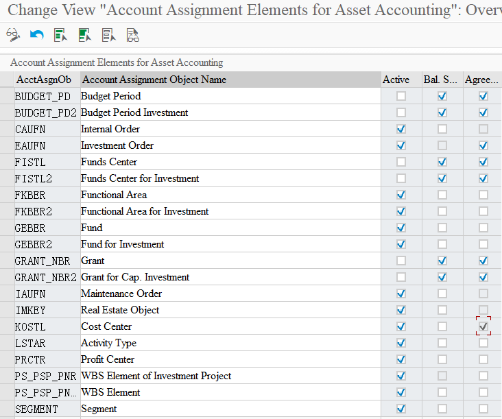Click 'Investment Order' name cell
Viewport: 502px width, 419px height.
[x=230, y=145]
